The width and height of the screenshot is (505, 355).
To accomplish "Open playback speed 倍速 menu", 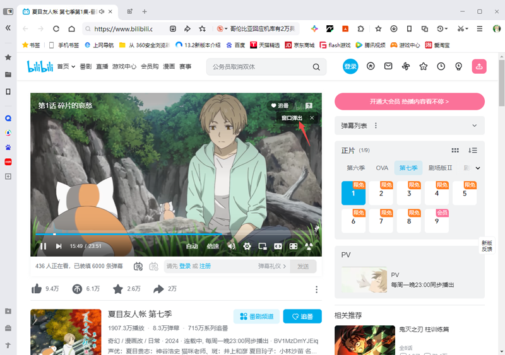I will [213, 246].
